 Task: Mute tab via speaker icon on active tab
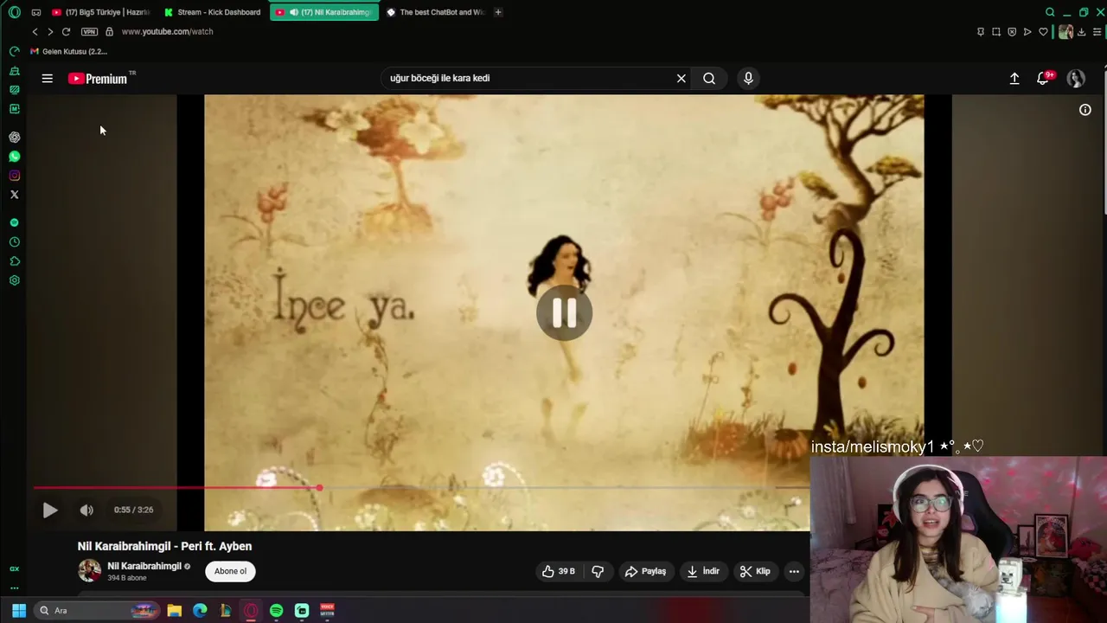pyautogui.click(x=294, y=12)
